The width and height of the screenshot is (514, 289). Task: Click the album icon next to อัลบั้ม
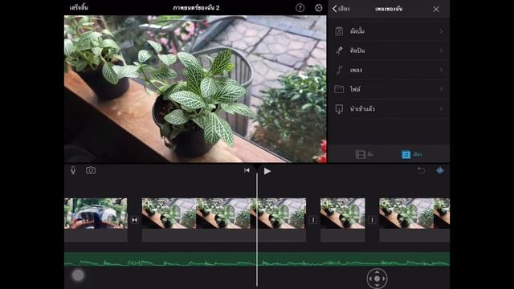pyautogui.click(x=339, y=31)
